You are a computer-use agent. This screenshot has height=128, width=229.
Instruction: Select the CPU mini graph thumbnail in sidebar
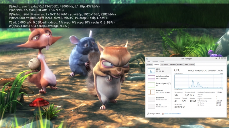(x=151, y=71)
